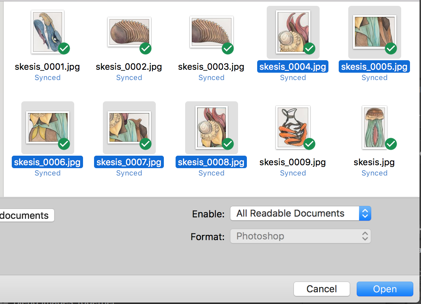The height and width of the screenshot is (304, 421).
Task: Click the partially visible documents button
Action: (26, 216)
